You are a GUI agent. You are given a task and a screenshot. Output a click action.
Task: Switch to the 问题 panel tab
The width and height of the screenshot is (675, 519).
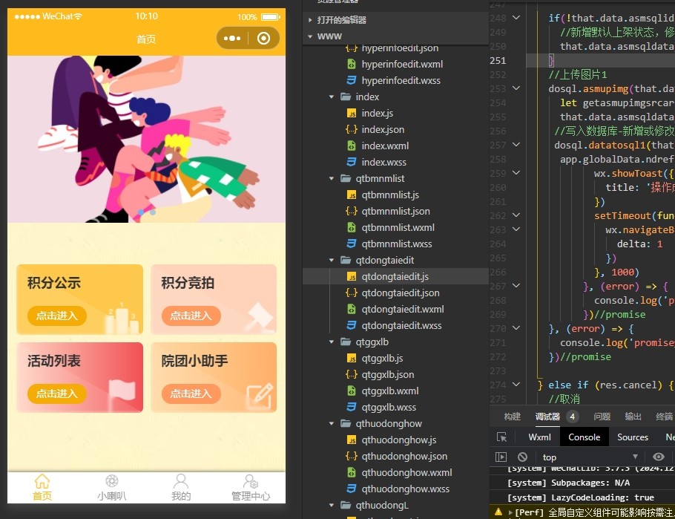coord(602,417)
